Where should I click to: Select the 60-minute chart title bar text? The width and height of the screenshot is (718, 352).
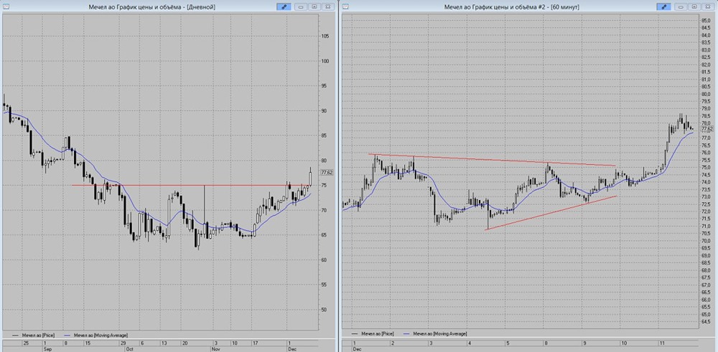point(513,7)
